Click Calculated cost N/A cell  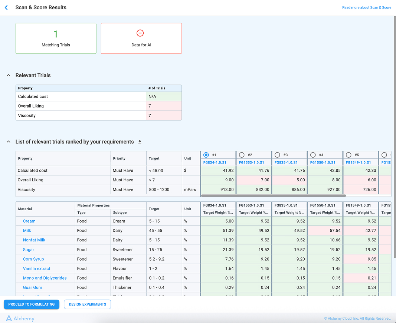164,96
